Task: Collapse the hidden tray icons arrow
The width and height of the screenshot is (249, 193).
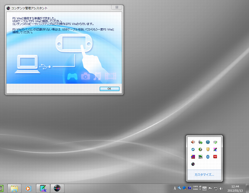Action: coord(205,188)
